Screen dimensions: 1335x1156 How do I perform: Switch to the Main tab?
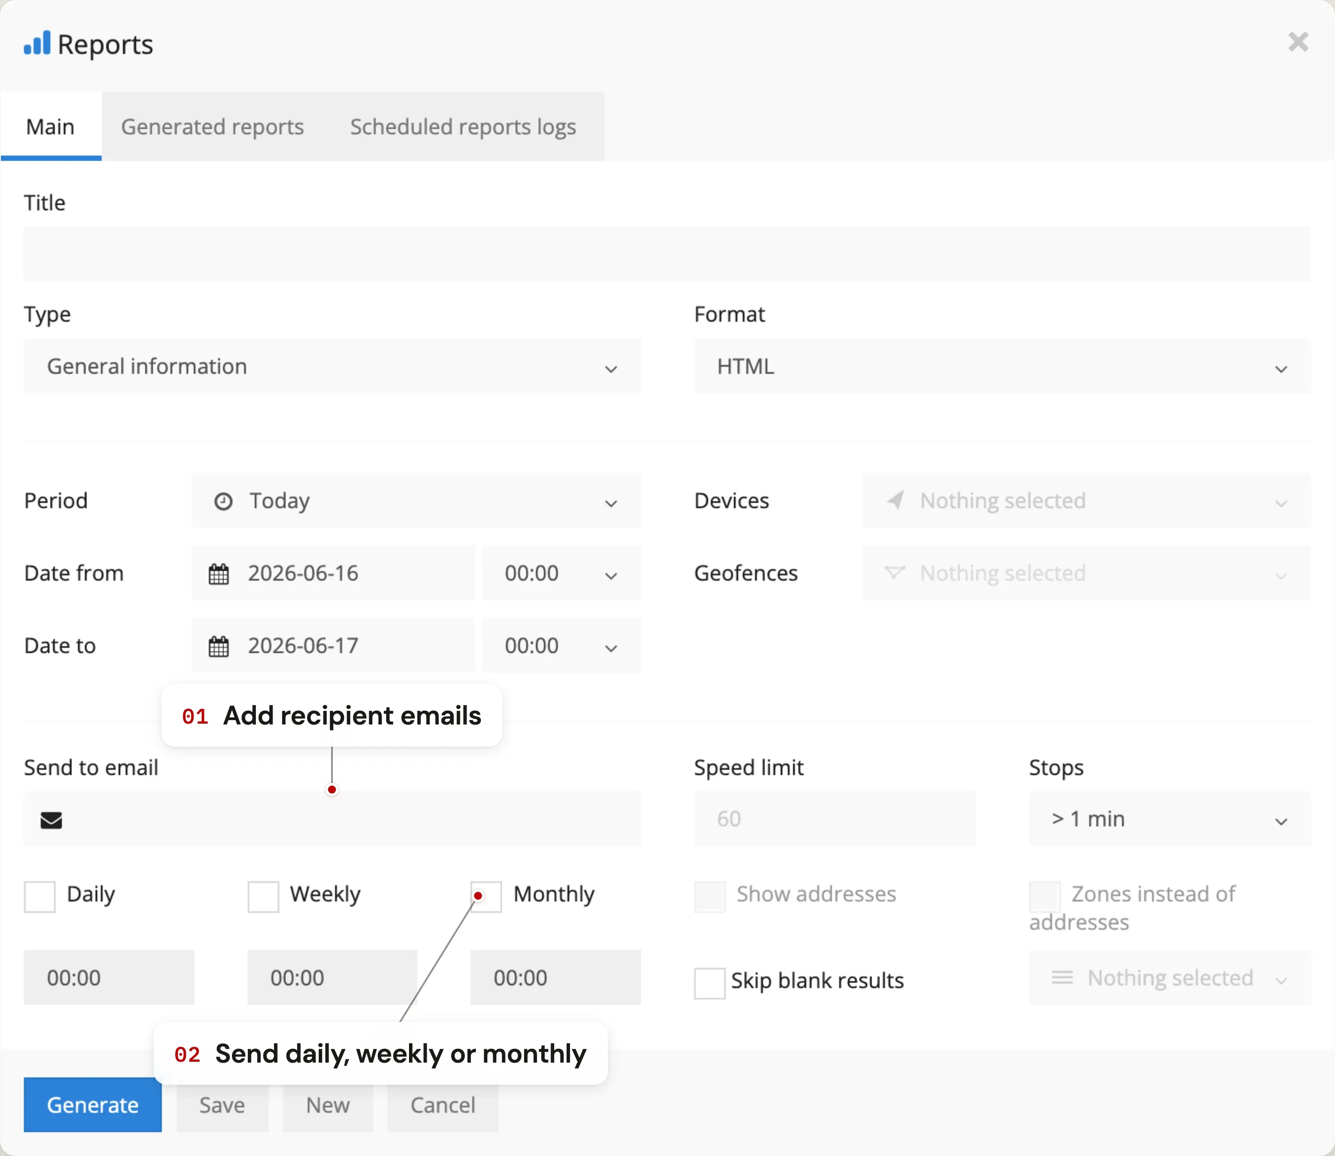pyautogui.click(x=50, y=127)
